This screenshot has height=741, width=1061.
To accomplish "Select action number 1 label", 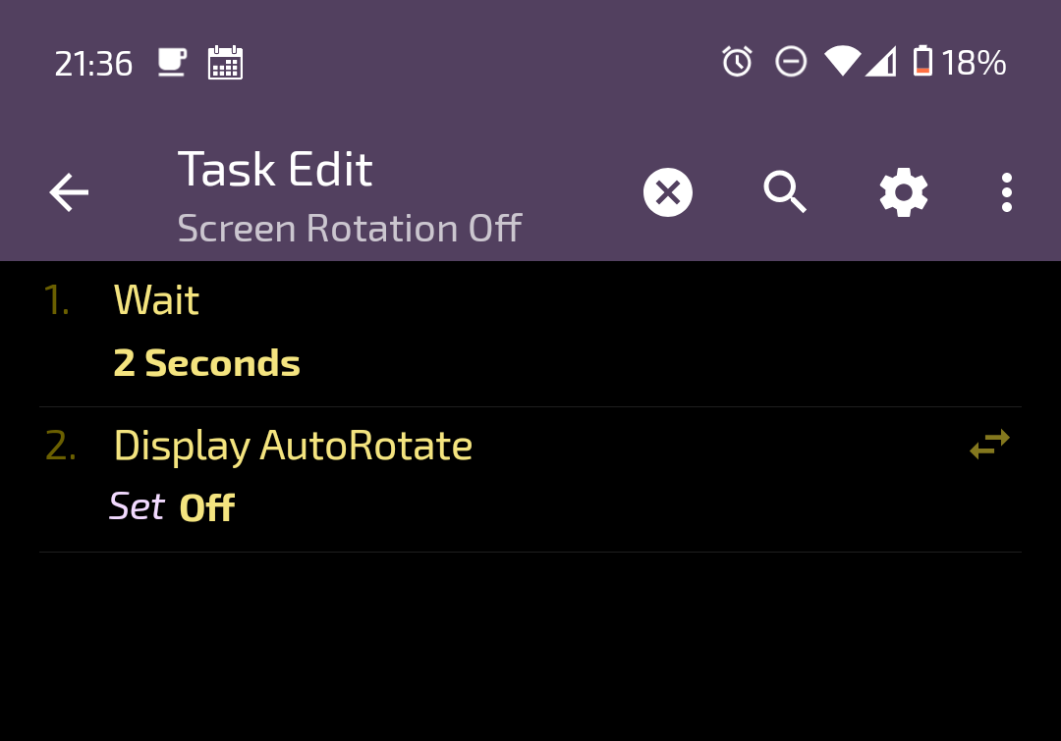I will 57,300.
